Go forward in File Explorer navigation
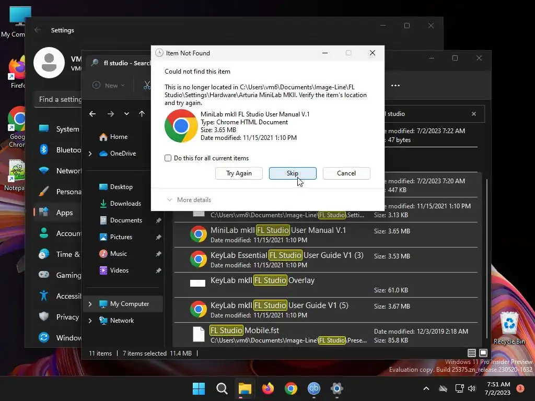 click(x=111, y=114)
